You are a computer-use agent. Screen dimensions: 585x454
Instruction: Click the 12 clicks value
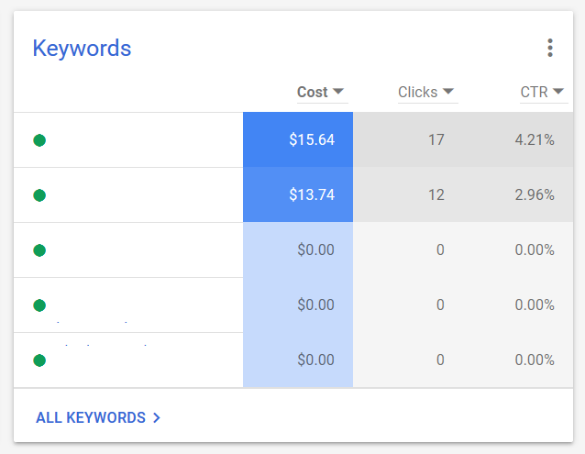[x=436, y=194]
